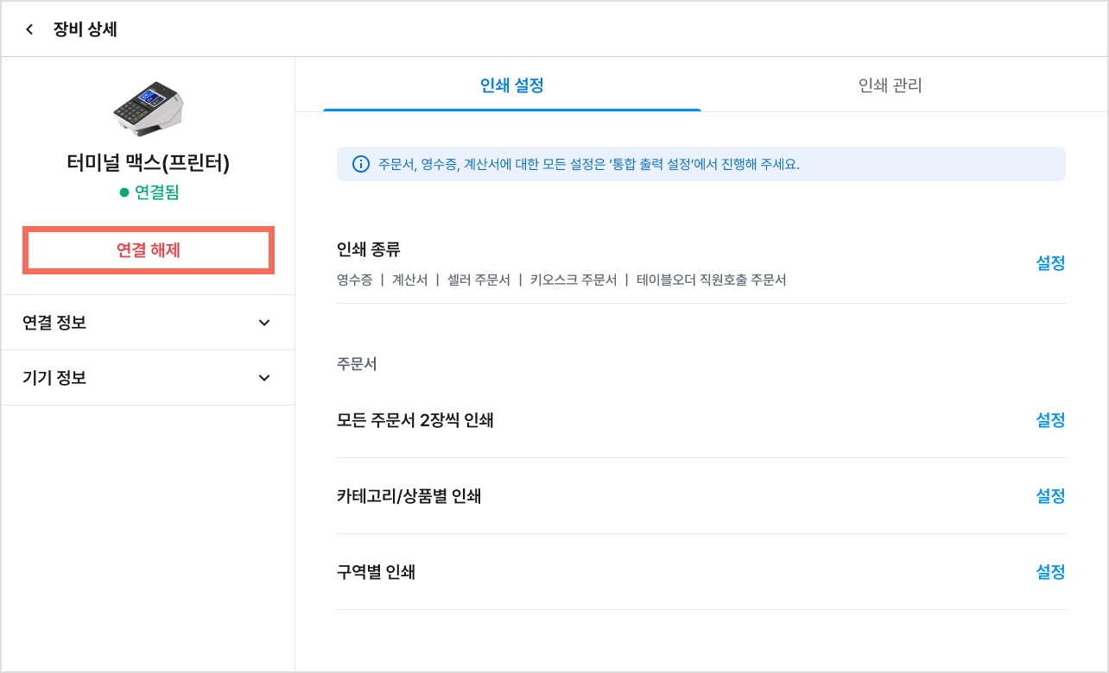Click the 통합 출력 설정 info banner
This screenshot has height=673, width=1109.
click(701, 164)
